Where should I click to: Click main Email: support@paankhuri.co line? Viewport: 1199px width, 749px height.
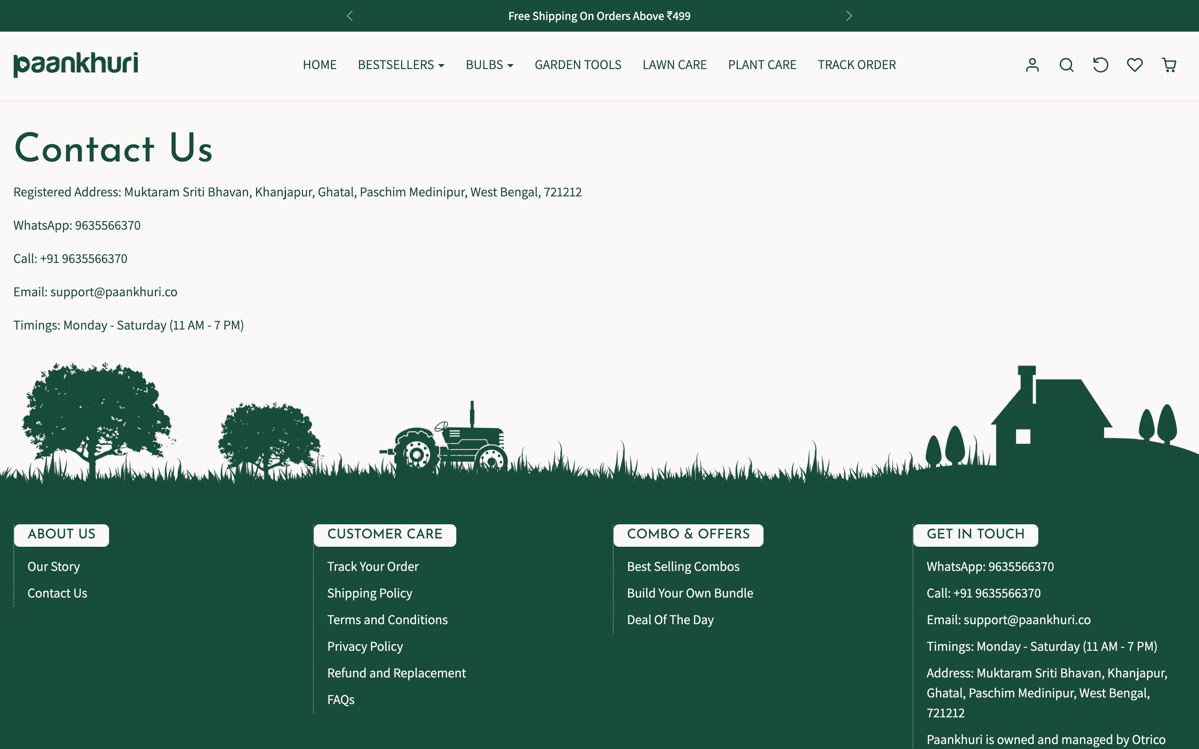95,292
